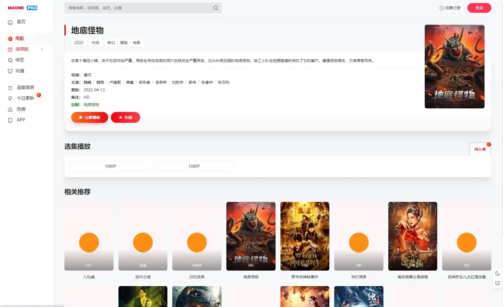Click the 动漫 anime sidebar icon

click(x=10, y=71)
